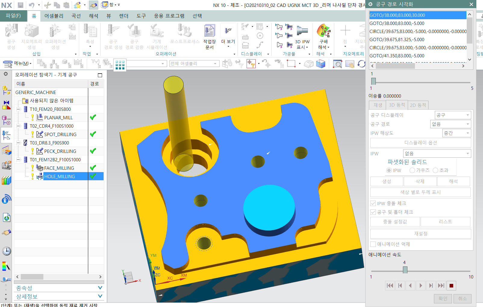The image size is (483, 307).
Task: Click the 취소 button
Action: pyautogui.click(x=463, y=299)
